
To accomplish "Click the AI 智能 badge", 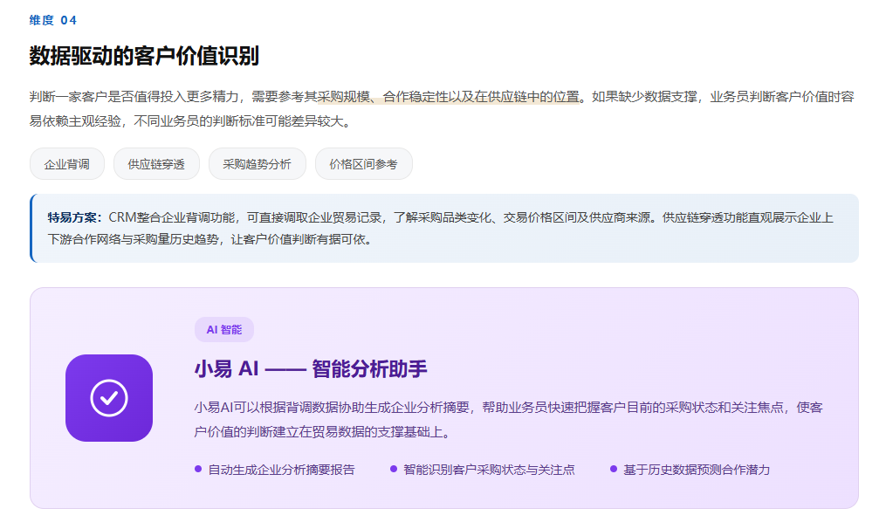I will tap(223, 329).
